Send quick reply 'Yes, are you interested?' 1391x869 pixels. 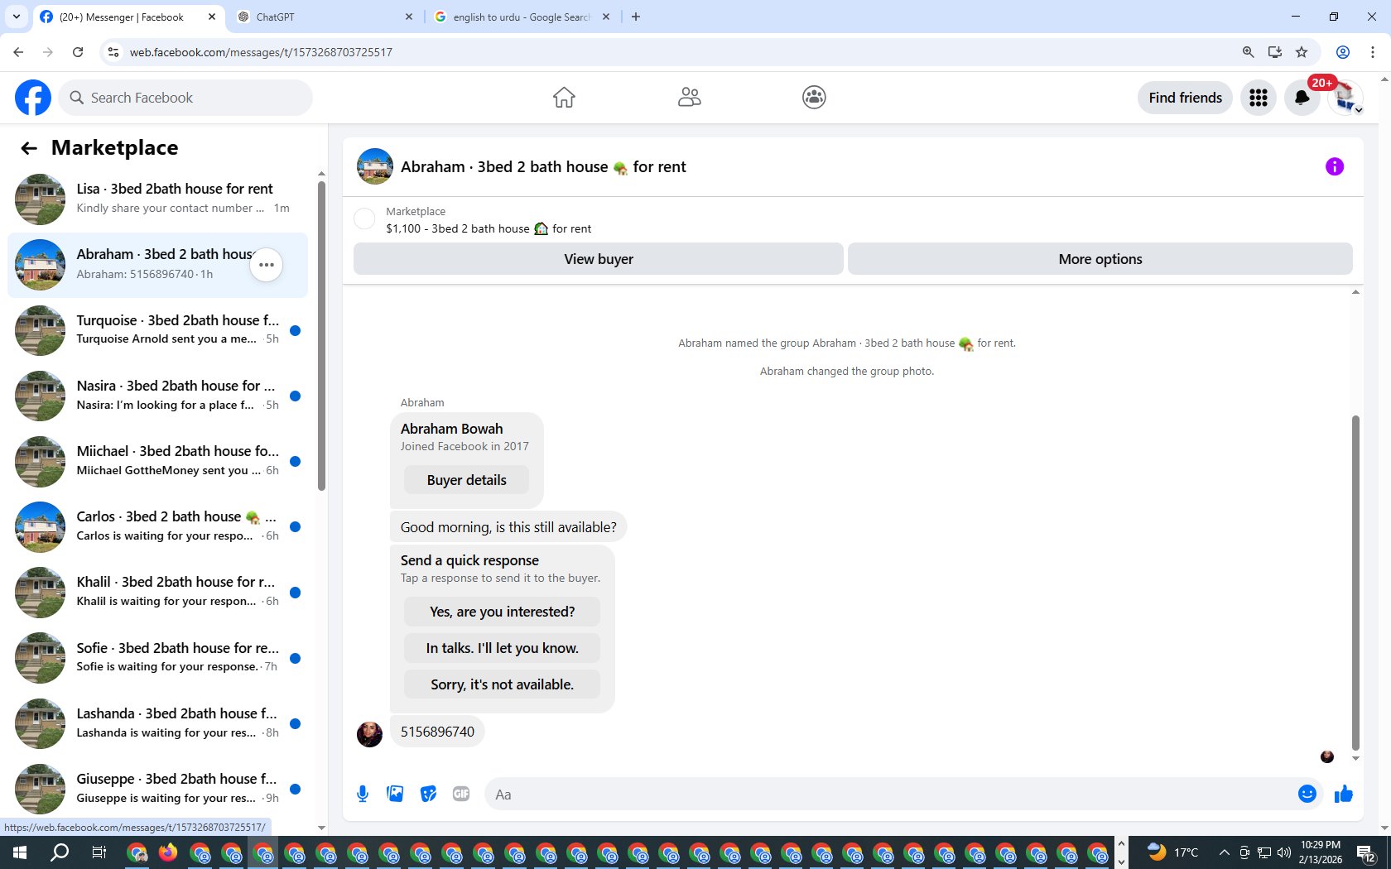coord(502,612)
